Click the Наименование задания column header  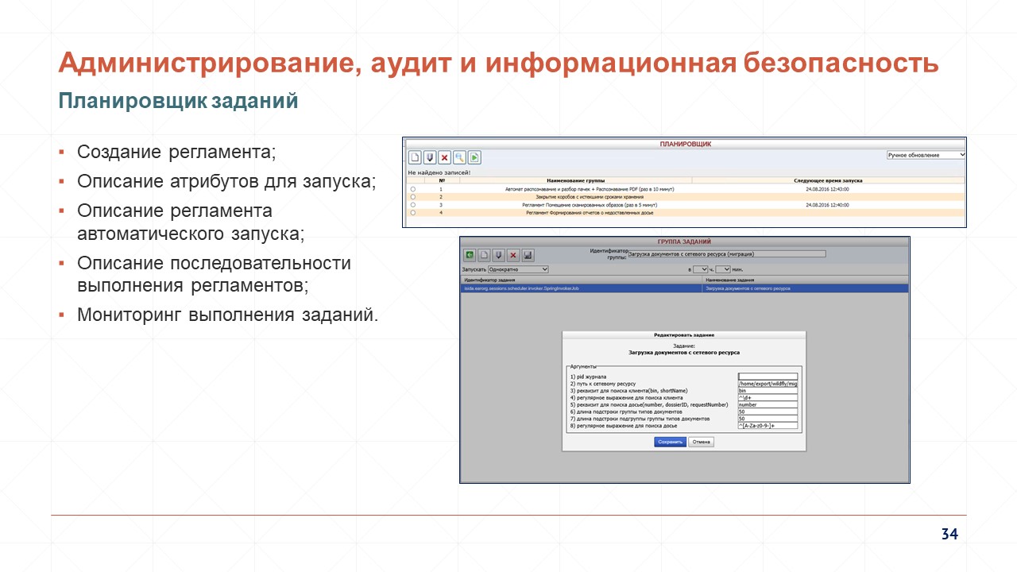[x=806, y=280]
